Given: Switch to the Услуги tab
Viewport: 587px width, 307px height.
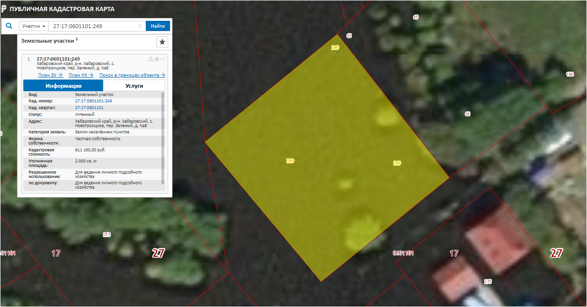Looking at the screenshot, I should (134, 85).
